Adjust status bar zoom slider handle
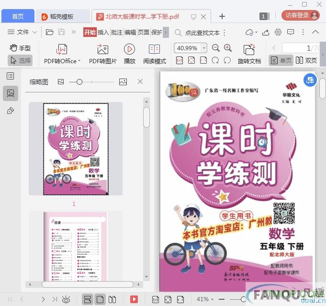This screenshot has height=306, width=326. click(244, 300)
